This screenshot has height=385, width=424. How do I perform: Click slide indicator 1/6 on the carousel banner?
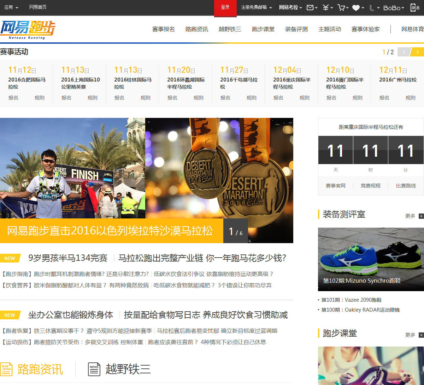click(x=235, y=232)
